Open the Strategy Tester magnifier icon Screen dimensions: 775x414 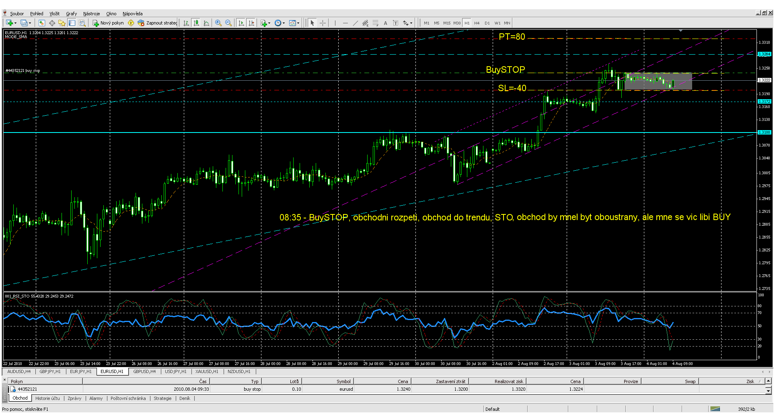pos(82,23)
